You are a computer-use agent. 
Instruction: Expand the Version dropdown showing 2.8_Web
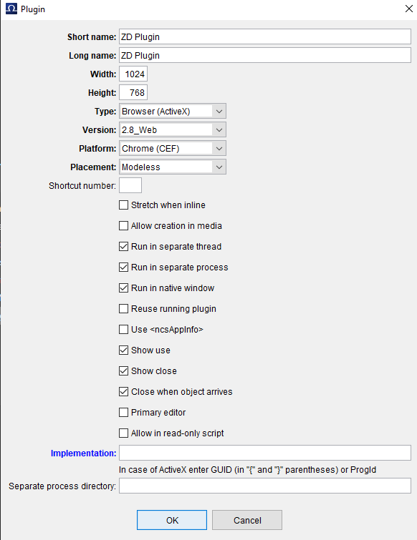click(x=173, y=130)
